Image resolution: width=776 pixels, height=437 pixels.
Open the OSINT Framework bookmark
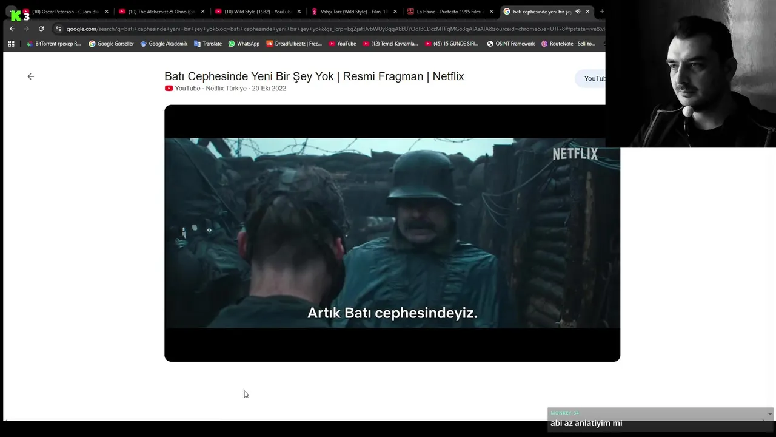[511, 44]
